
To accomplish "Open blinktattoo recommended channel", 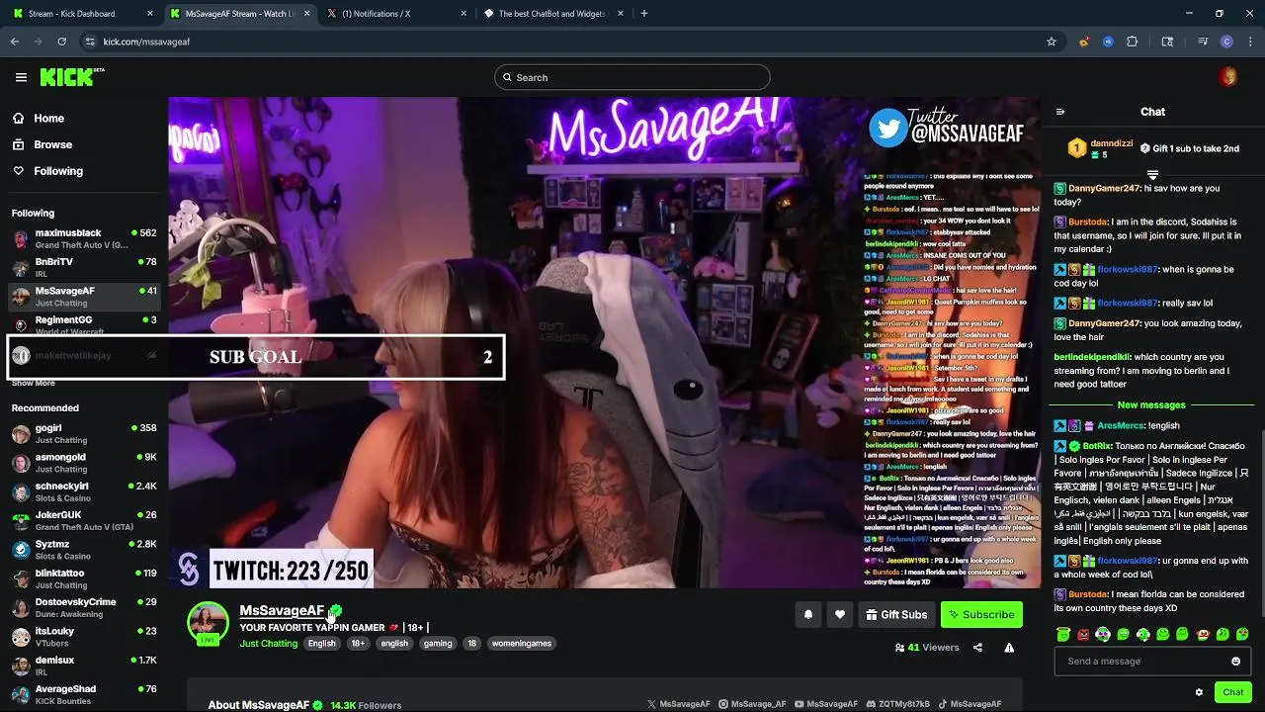I will 84,578.
